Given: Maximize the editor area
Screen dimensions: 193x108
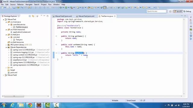Looking at the screenshot, I should tap(185, 16).
